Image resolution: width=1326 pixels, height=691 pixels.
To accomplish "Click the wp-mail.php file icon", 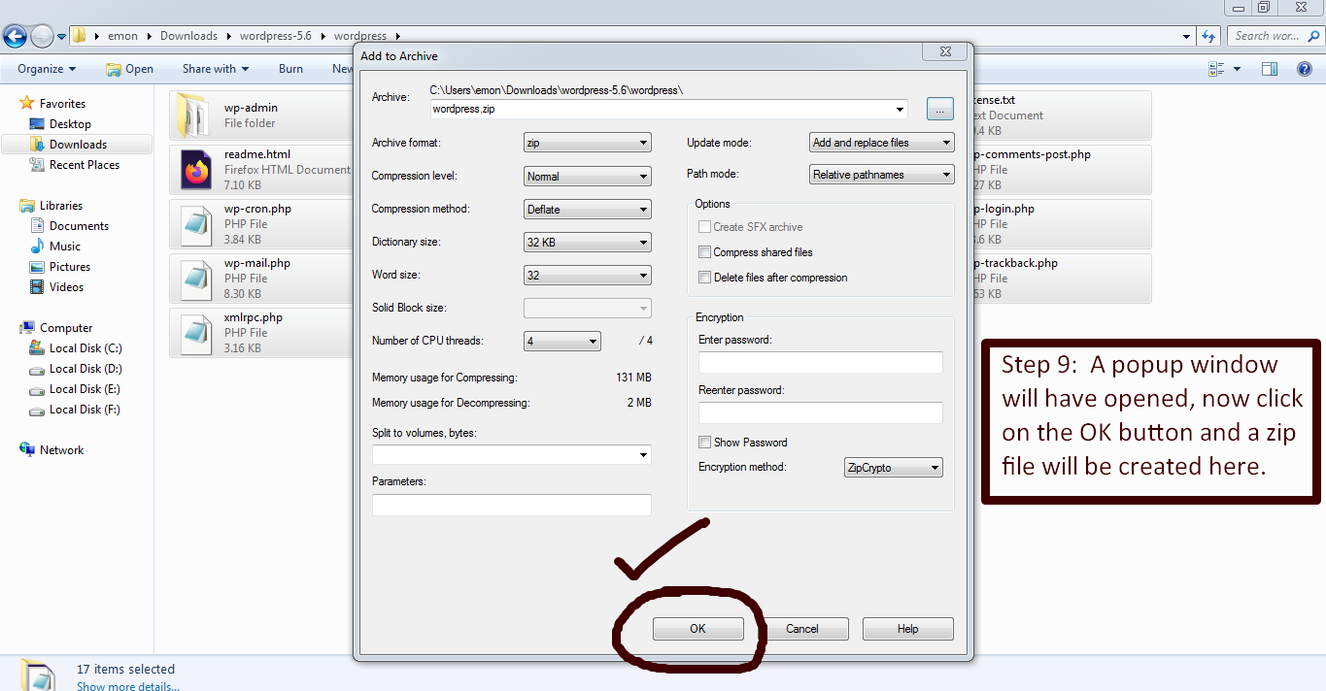I will pyautogui.click(x=196, y=279).
